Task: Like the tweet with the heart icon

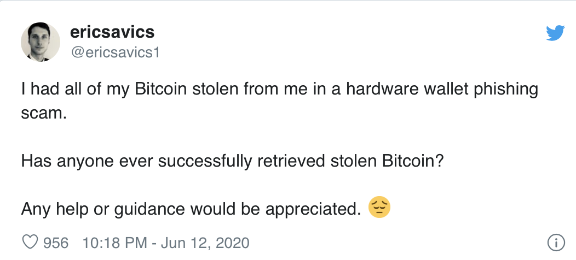Action: [30, 243]
